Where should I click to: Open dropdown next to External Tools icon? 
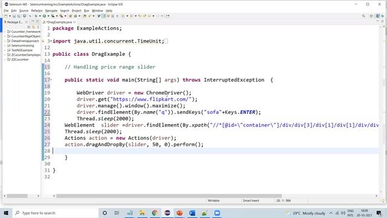click(65, 16)
